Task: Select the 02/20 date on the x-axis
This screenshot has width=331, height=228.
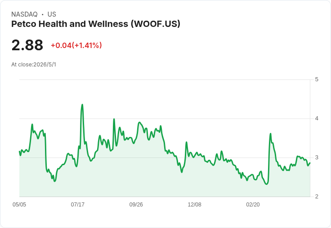Action: (x=253, y=204)
